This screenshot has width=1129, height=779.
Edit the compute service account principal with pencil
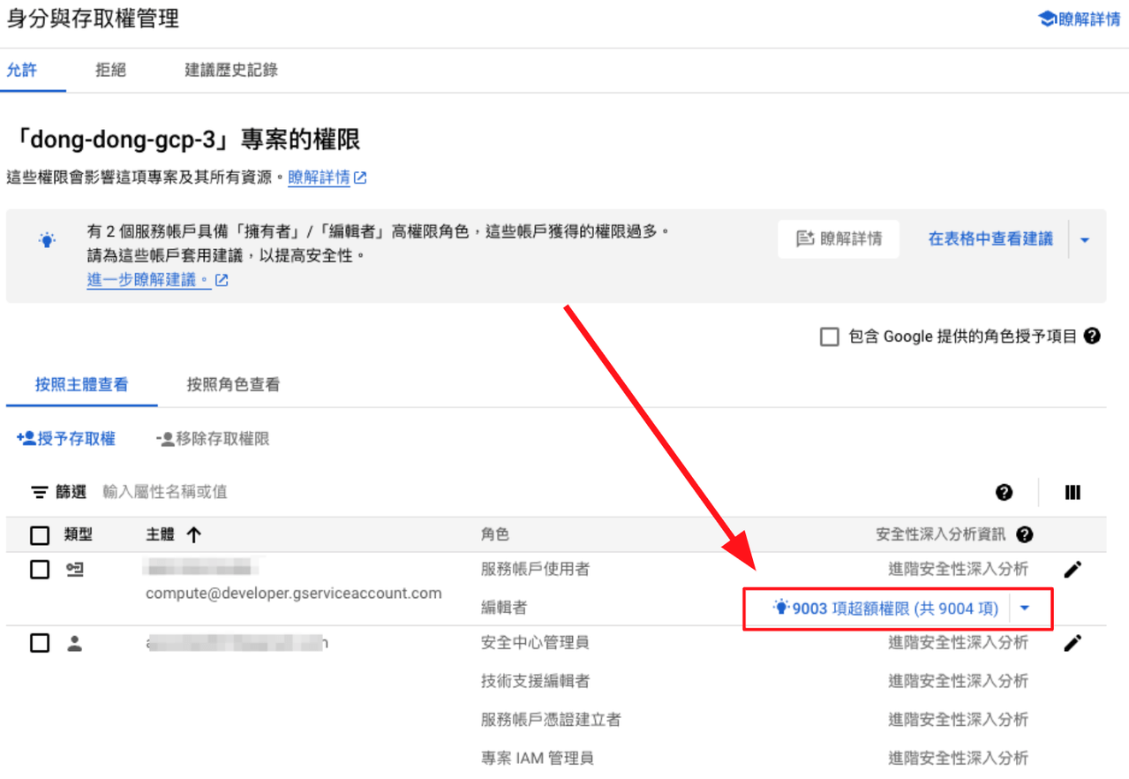point(1073,570)
